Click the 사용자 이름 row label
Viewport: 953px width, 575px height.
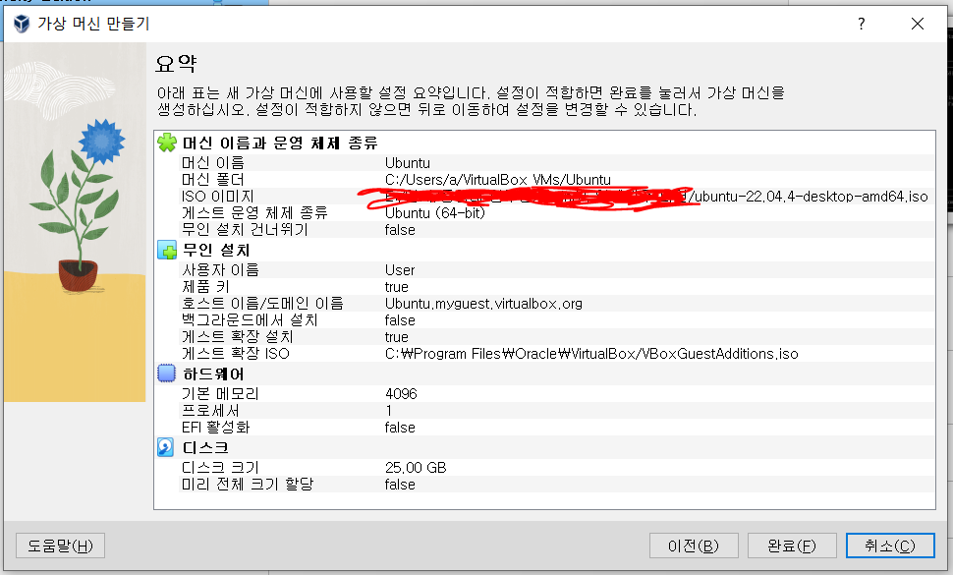(x=220, y=270)
